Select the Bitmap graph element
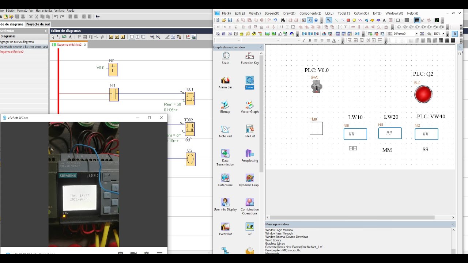Screen dimensions: 468x263 (x=225, y=107)
